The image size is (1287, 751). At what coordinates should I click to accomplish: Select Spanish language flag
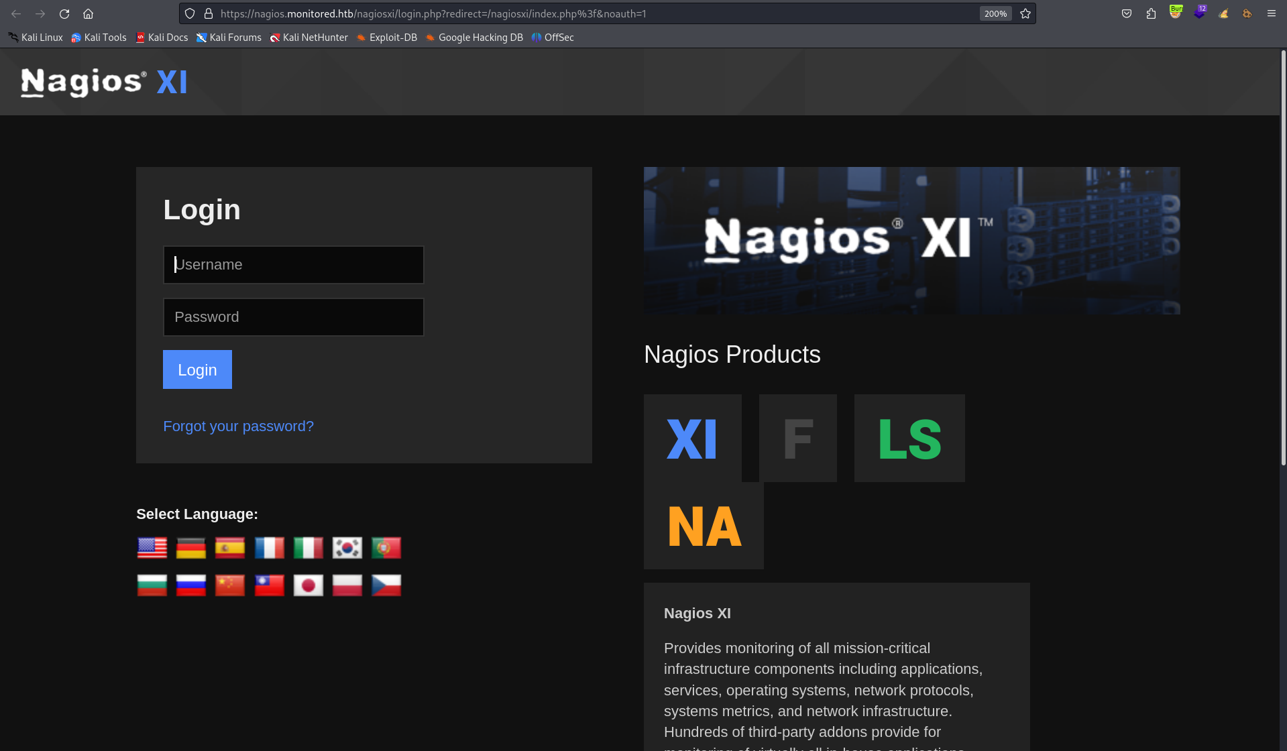coord(230,548)
